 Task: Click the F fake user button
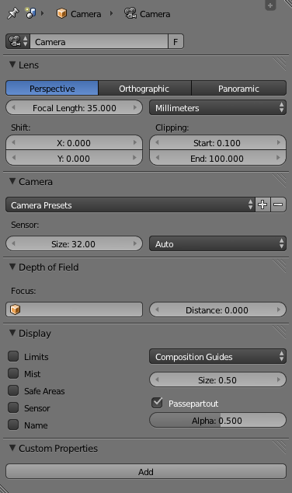pyautogui.click(x=176, y=41)
